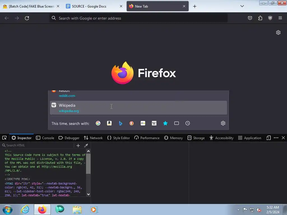The image size is (287, 215).
Task: Close the SOURCE - Google Docs tab
Action: (121, 6)
